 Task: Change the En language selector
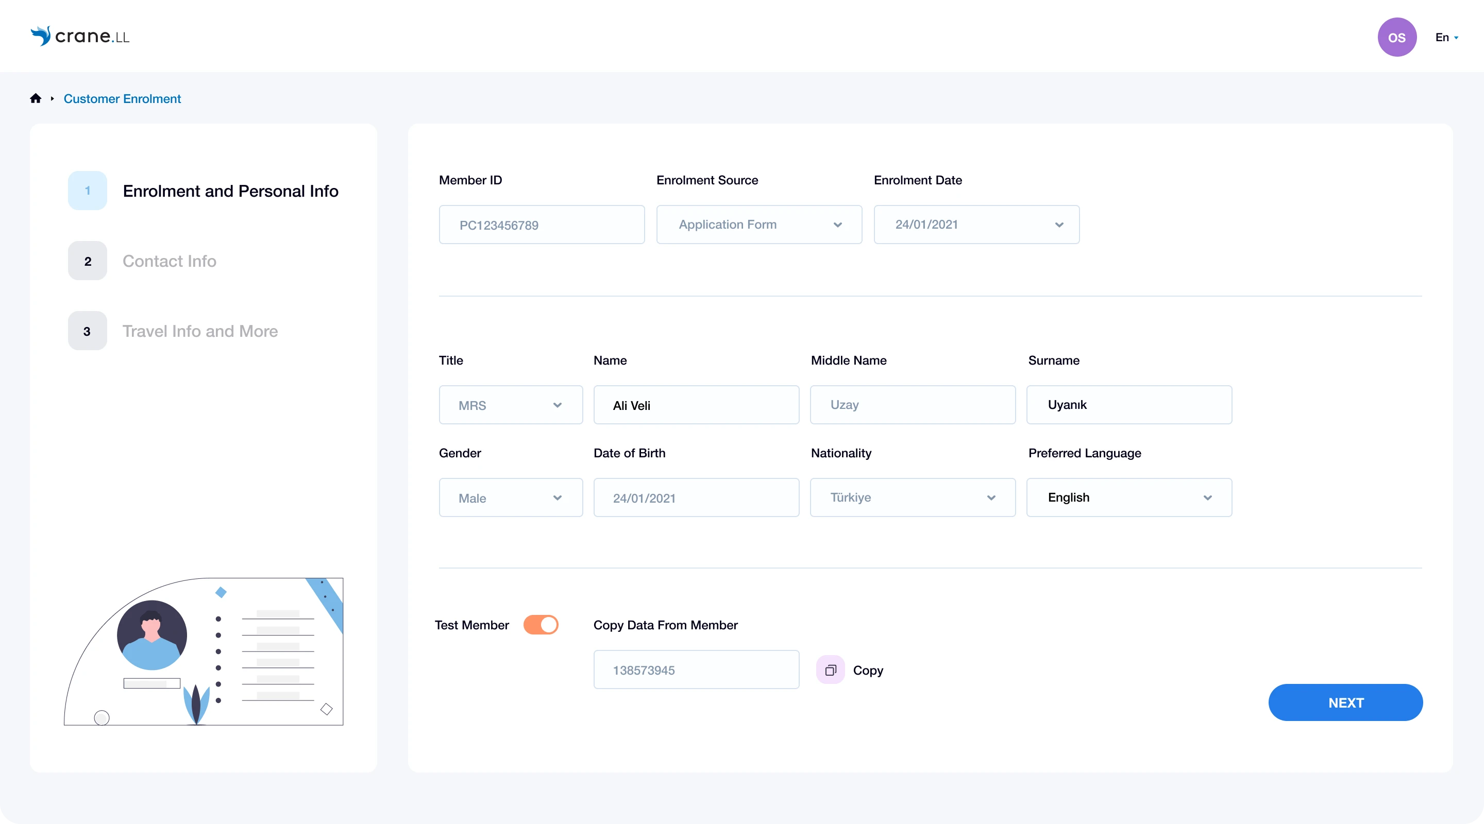pyautogui.click(x=1446, y=38)
